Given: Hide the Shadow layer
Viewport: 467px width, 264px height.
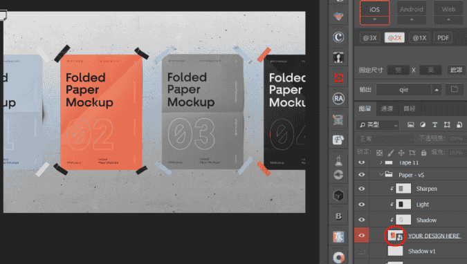Looking at the screenshot, I should (362, 220).
